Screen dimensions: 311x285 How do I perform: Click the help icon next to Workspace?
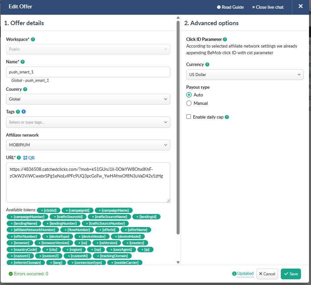pyautogui.click(x=33, y=39)
